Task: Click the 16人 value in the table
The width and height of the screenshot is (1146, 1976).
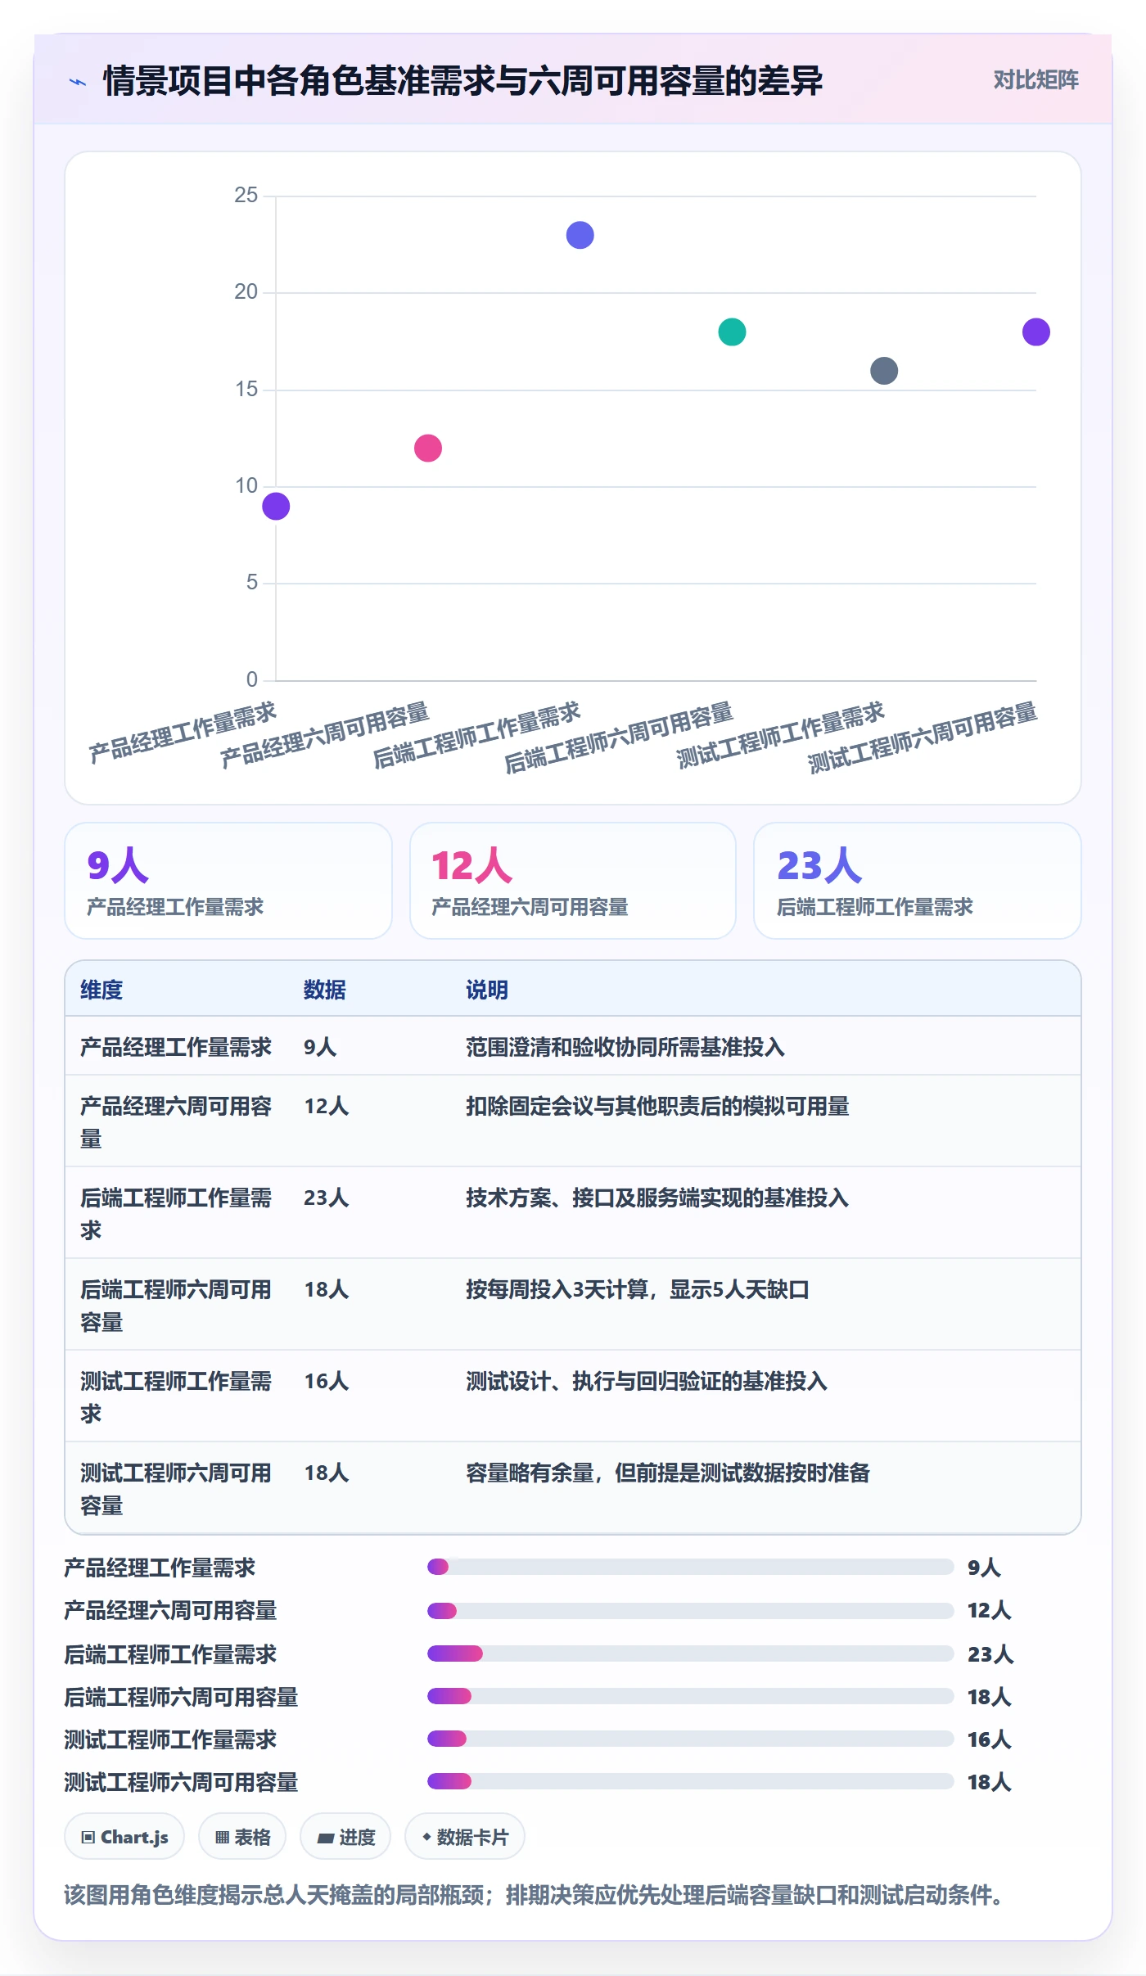Action: 326,1381
